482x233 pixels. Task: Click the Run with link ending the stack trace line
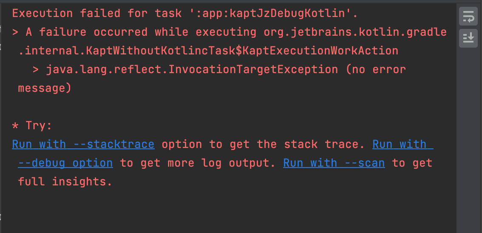click(403, 144)
